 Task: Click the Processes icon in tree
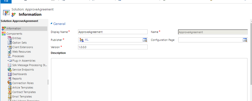click(x=10, y=56)
